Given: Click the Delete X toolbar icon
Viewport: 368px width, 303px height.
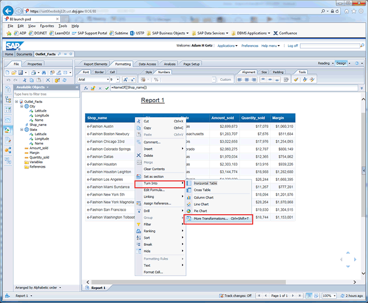Looking at the screenshot, I should [48, 80].
